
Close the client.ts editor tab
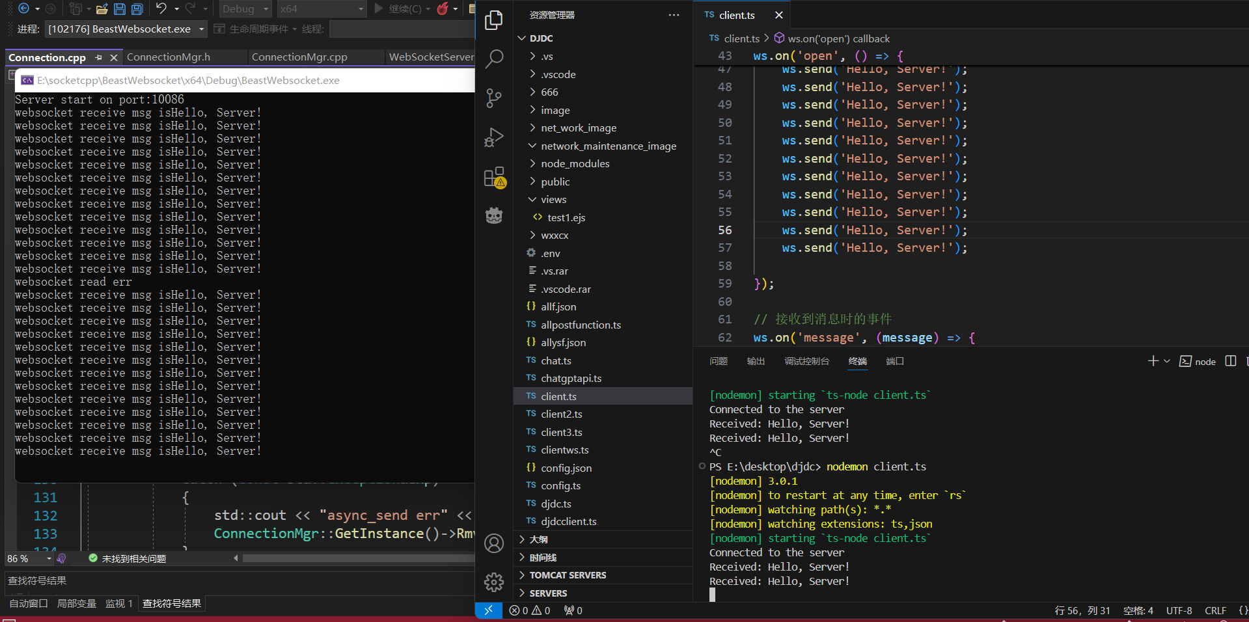pos(779,15)
